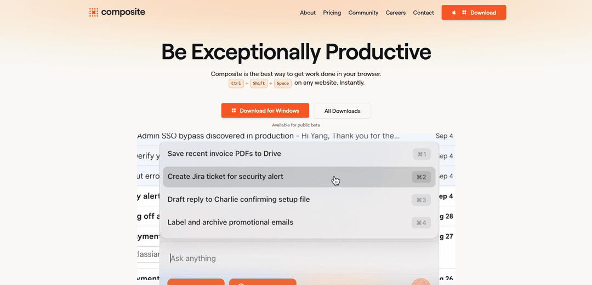The image size is (592, 285).
Task: Open the Community menu item
Action: (363, 13)
